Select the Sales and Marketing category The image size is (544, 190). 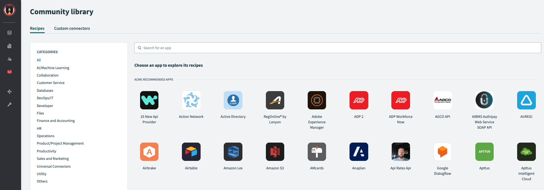53,159
